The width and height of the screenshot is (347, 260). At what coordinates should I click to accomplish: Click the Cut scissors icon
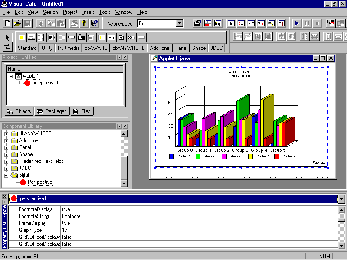point(41,23)
